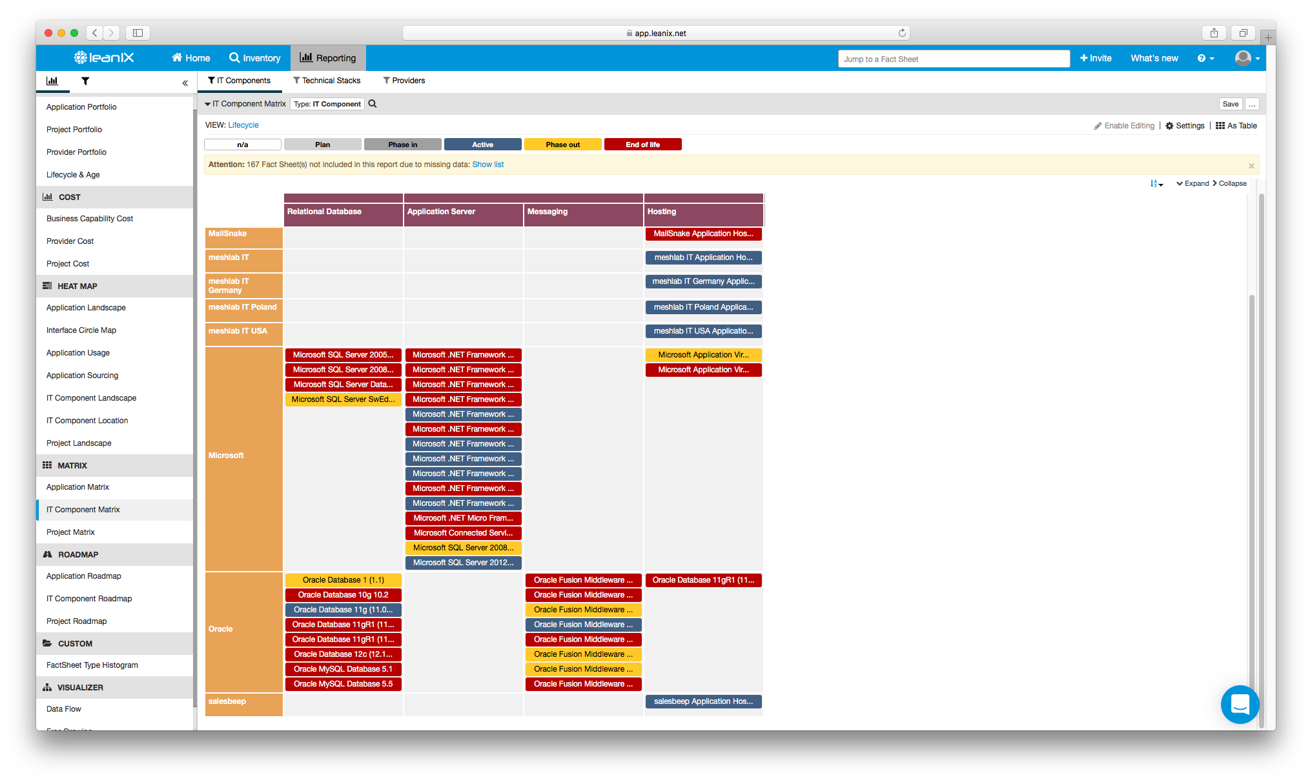Image resolution: width=1312 pixels, height=782 pixels.
Task: Open the Home page
Action: point(191,58)
